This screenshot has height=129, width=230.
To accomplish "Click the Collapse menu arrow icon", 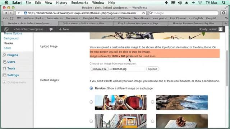I will pyautogui.click(x=4, y=82).
